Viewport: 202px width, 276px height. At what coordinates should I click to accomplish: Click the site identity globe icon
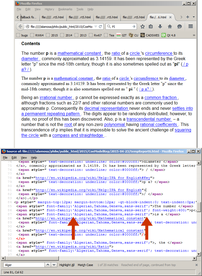tap(28, 27)
